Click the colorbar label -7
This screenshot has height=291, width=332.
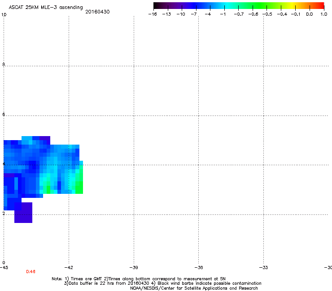point(194,14)
